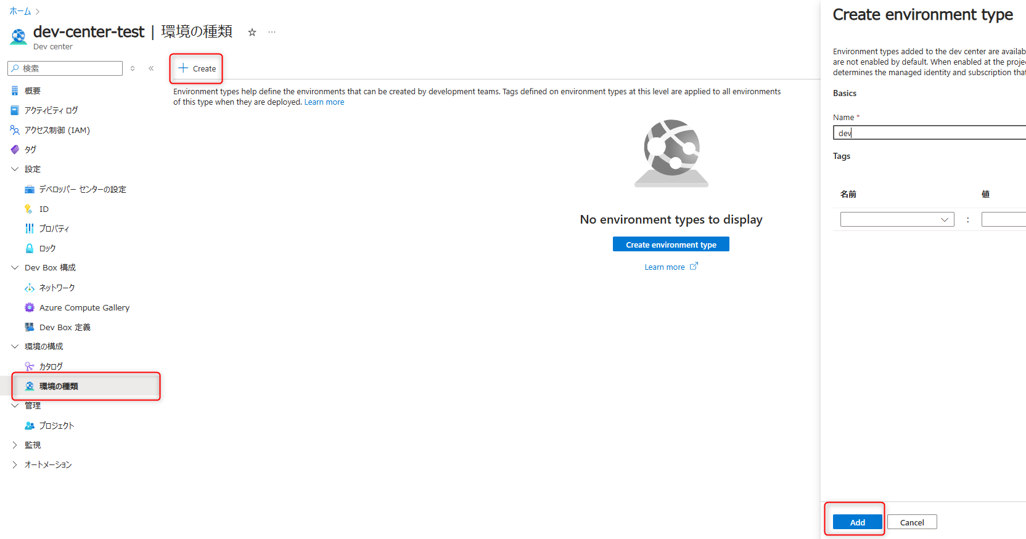Expand the 監視 section
1026x539 pixels.
point(15,445)
